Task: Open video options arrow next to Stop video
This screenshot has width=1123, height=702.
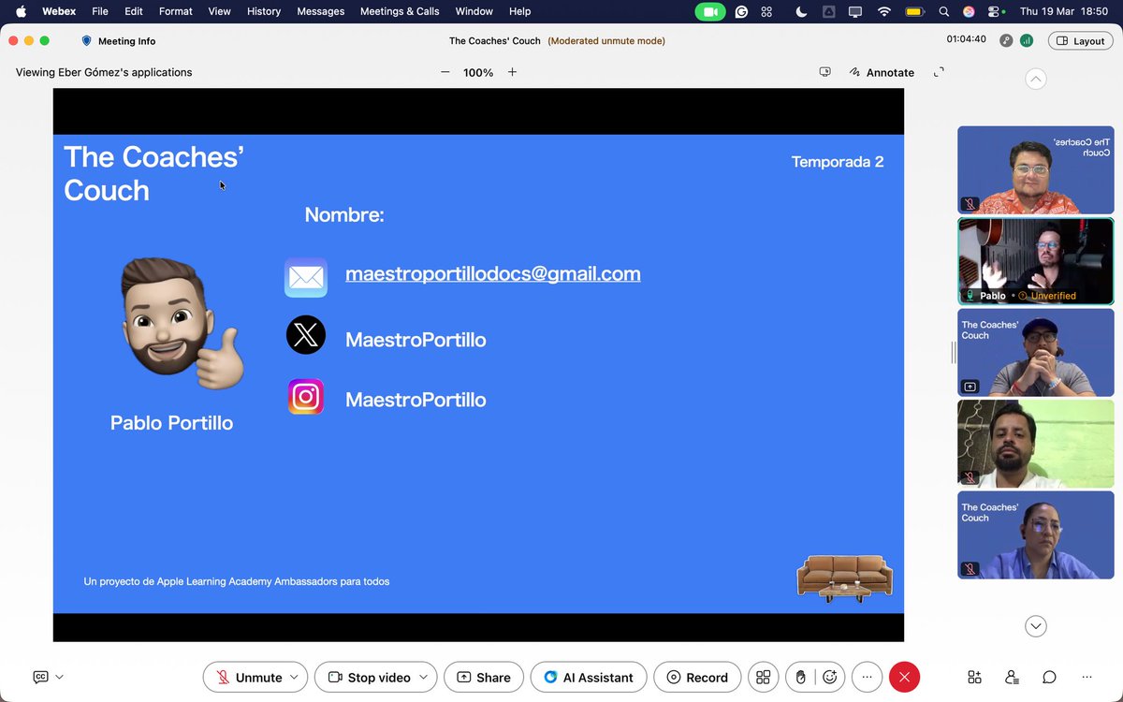Action: coord(424,677)
